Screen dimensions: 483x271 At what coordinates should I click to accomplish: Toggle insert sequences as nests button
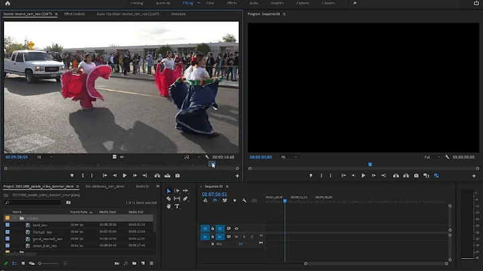[205, 201]
